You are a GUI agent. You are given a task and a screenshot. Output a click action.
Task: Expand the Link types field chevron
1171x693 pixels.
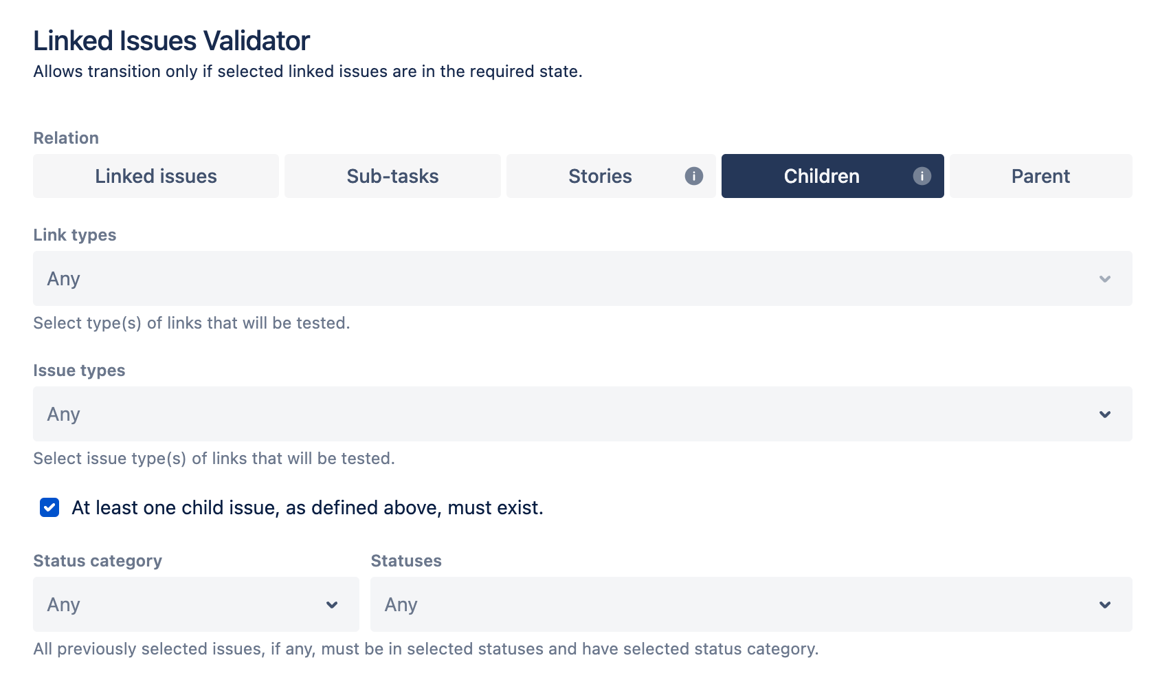coord(1104,278)
